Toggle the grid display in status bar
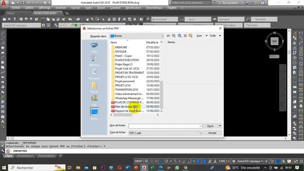This screenshot has height=171, width=304. coord(146,161)
